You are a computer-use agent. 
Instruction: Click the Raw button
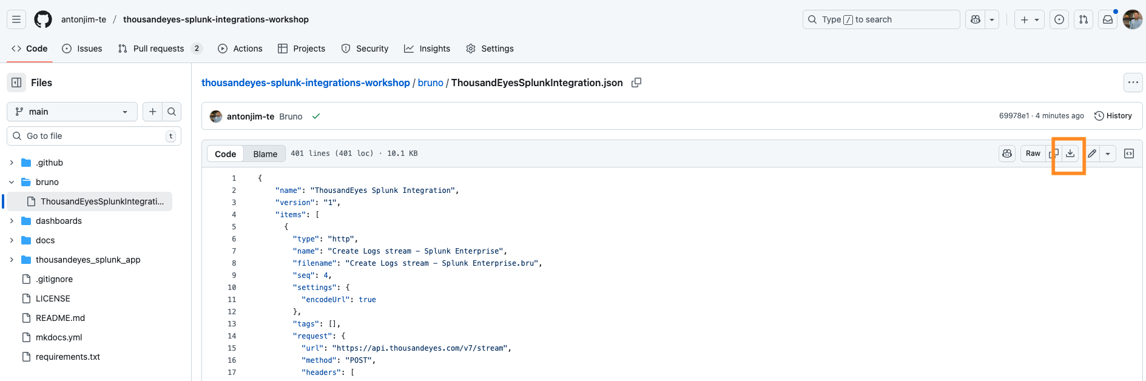1033,153
